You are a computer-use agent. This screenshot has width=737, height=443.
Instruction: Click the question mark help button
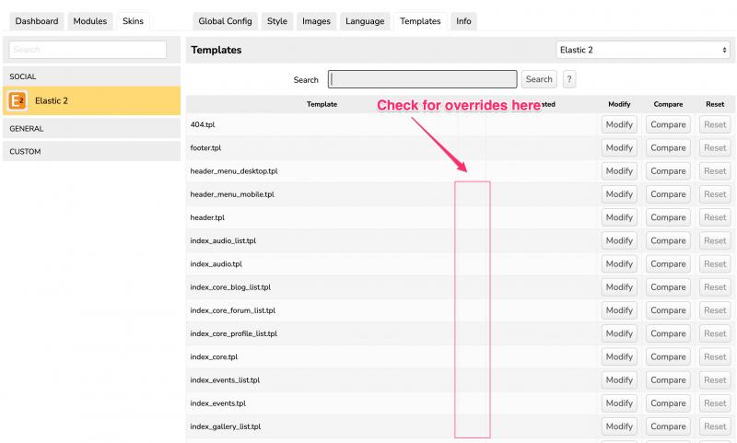point(569,80)
